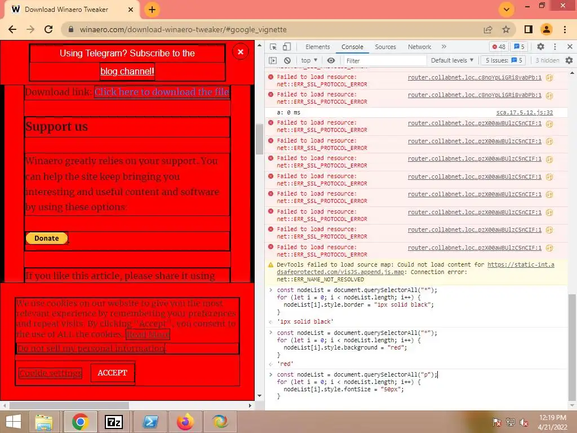Open the new tab plus button
This screenshot has height=433, width=577.
[152, 10]
